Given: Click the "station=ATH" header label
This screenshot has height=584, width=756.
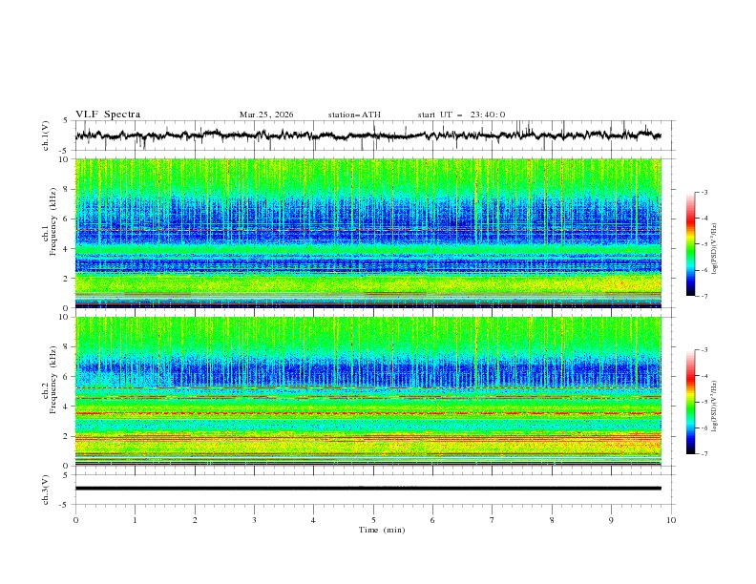Looking at the screenshot, I should (x=354, y=115).
